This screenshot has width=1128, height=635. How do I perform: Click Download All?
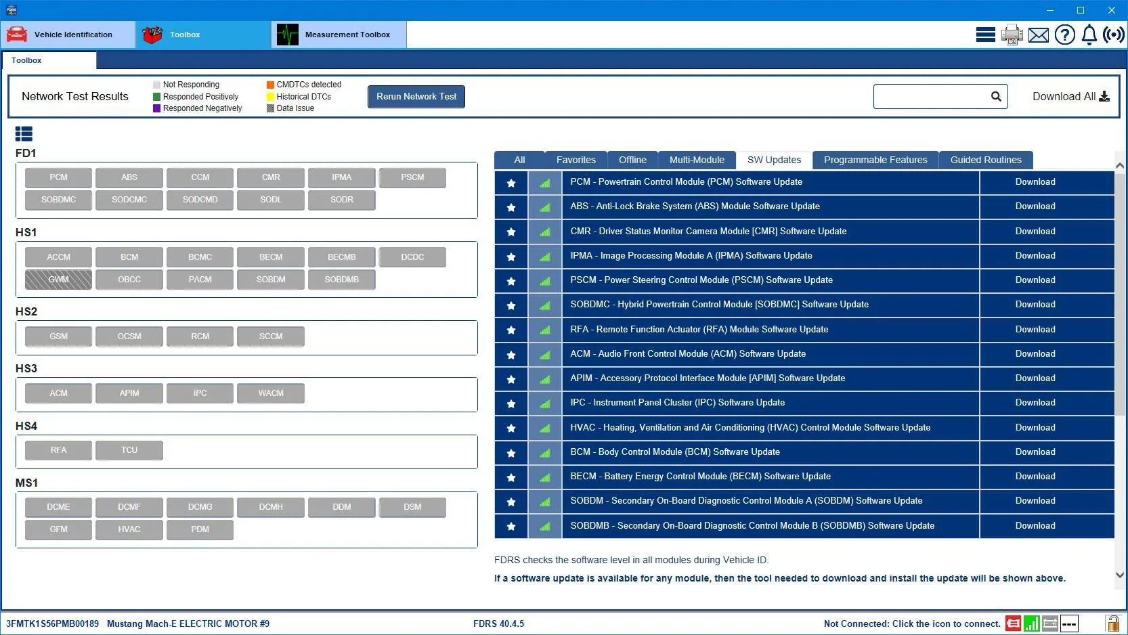pyautogui.click(x=1070, y=96)
